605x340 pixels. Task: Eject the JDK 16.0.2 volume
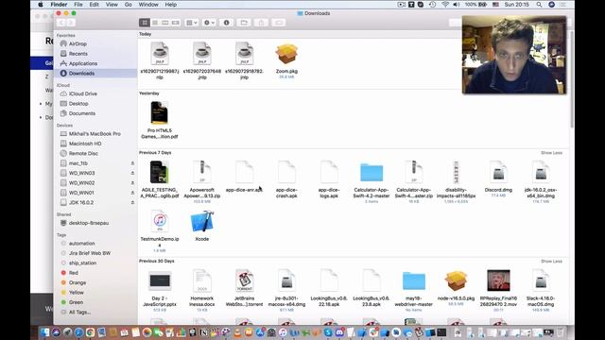click(x=132, y=202)
